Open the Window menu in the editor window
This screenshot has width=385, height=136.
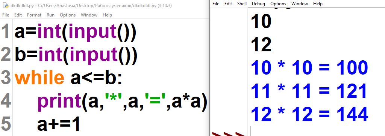[x=89, y=15]
